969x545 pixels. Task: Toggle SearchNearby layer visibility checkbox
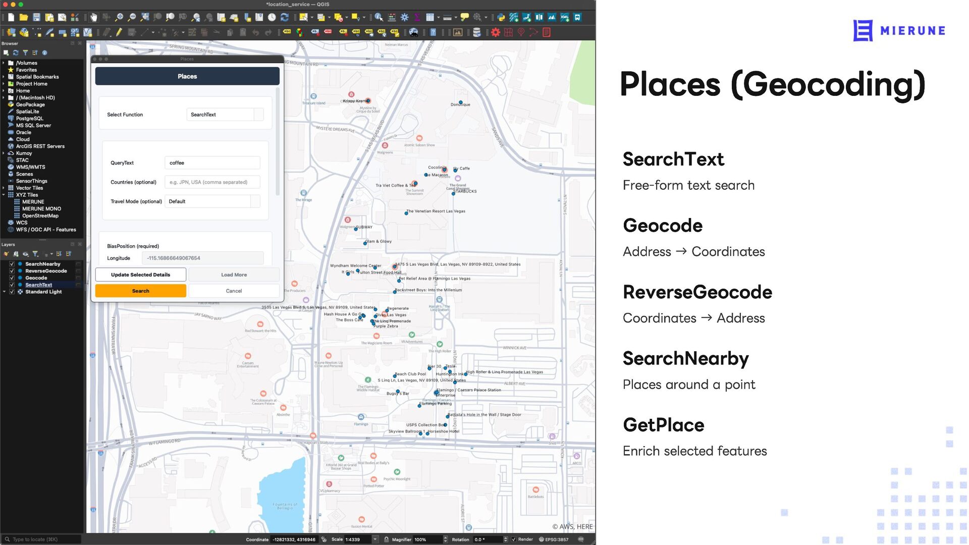[12, 264]
